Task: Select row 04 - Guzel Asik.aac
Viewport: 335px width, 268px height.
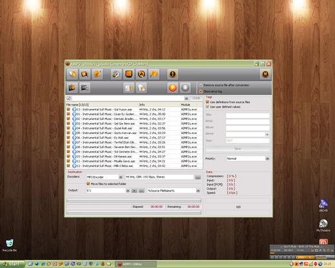Action: tap(134, 128)
